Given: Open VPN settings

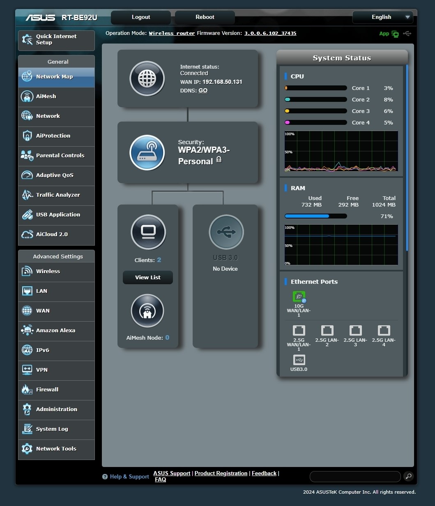Looking at the screenshot, I should (x=56, y=370).
